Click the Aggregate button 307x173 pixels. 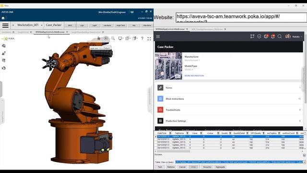tap(220, 167)
